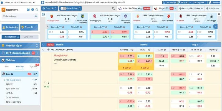222x111 pixels.
Task: Click info icon next to Kèo chấp TT
Action: point(63,27)
